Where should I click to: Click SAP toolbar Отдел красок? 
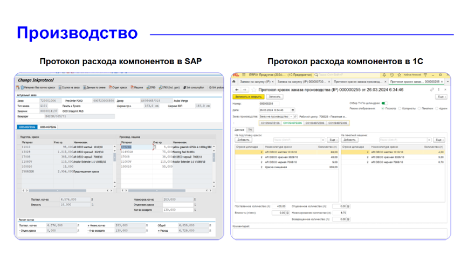[x=118, y=87]
